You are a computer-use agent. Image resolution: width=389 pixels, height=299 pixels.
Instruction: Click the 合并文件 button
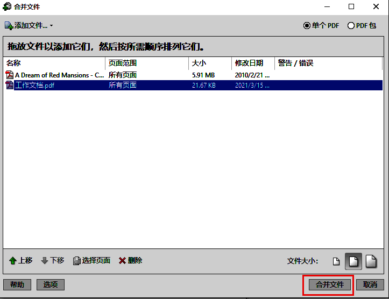tap(329, 284)
